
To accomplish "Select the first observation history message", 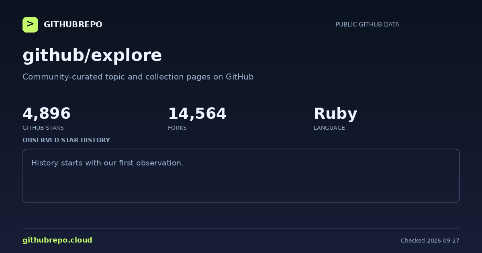I will pyautogui.click(x=107, y=163).
